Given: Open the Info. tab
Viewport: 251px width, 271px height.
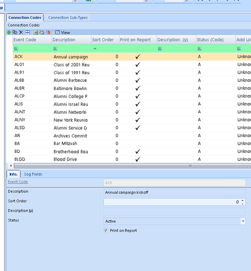Looking at the screenshot, I should pos(14,174).
